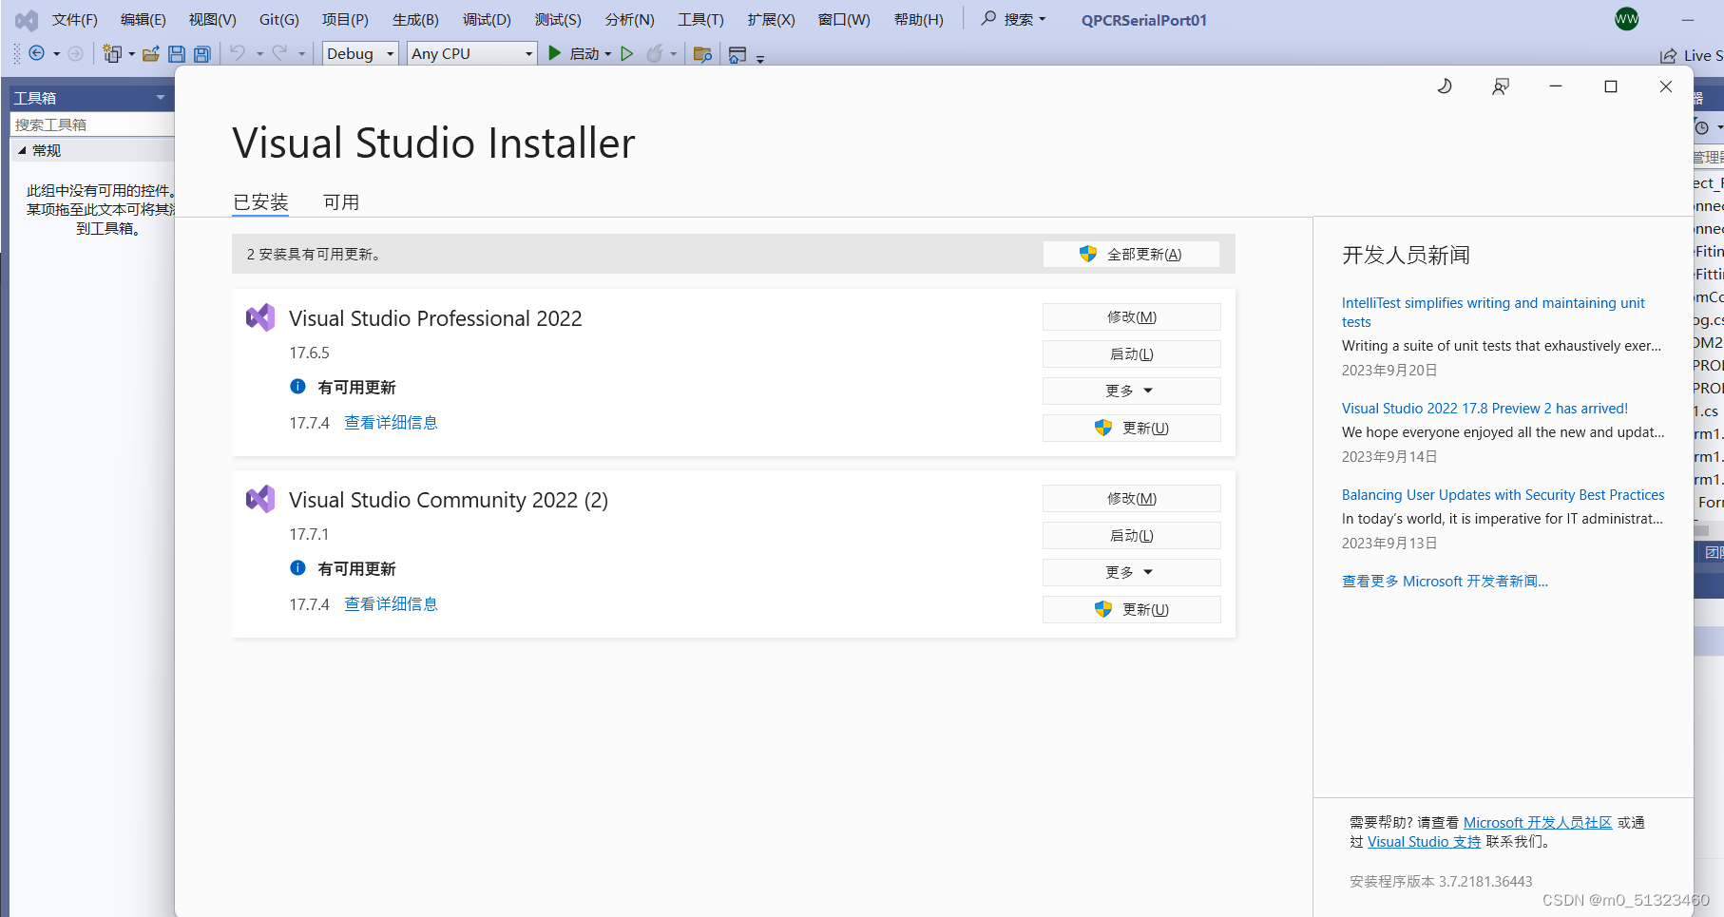The width and height of the screenshot is (1724, 917).
Task: Click 修改(M) for Visual Studio Professional 2022
Action: pos(1131,316)
